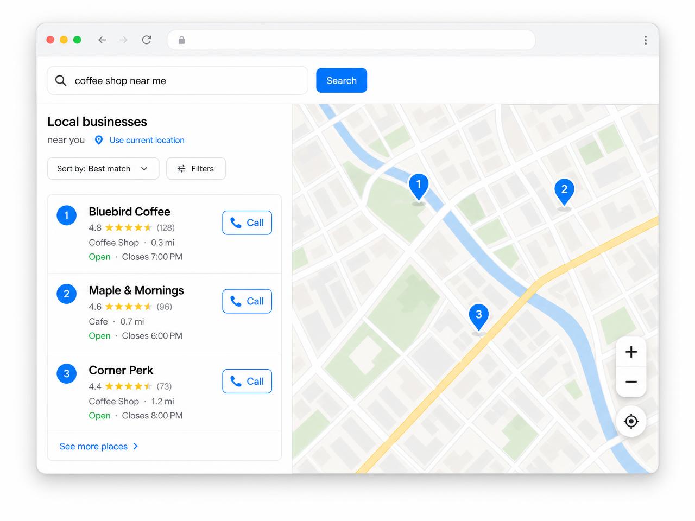Select map pin number 3
Image resolution: width=695 pixels, height=521 pixels.
479,317
